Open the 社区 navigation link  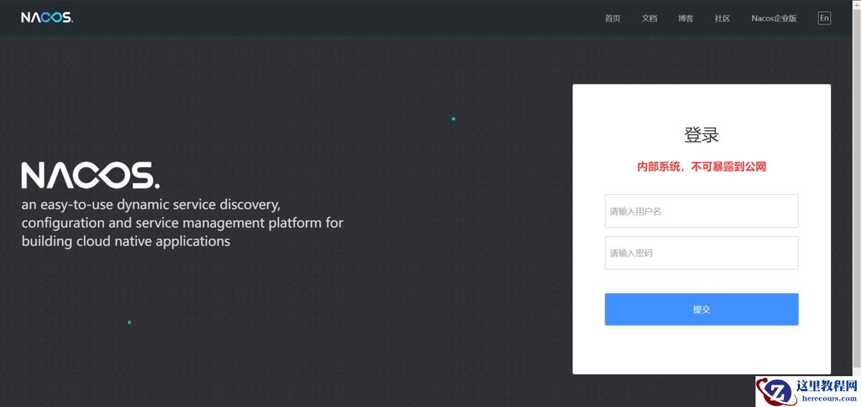tap(722, 19)
